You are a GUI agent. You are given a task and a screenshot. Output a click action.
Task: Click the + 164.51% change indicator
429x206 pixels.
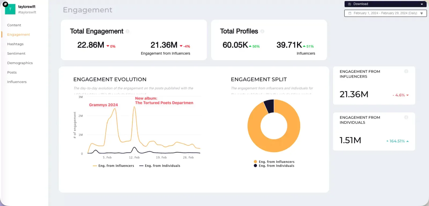point(397,141)
